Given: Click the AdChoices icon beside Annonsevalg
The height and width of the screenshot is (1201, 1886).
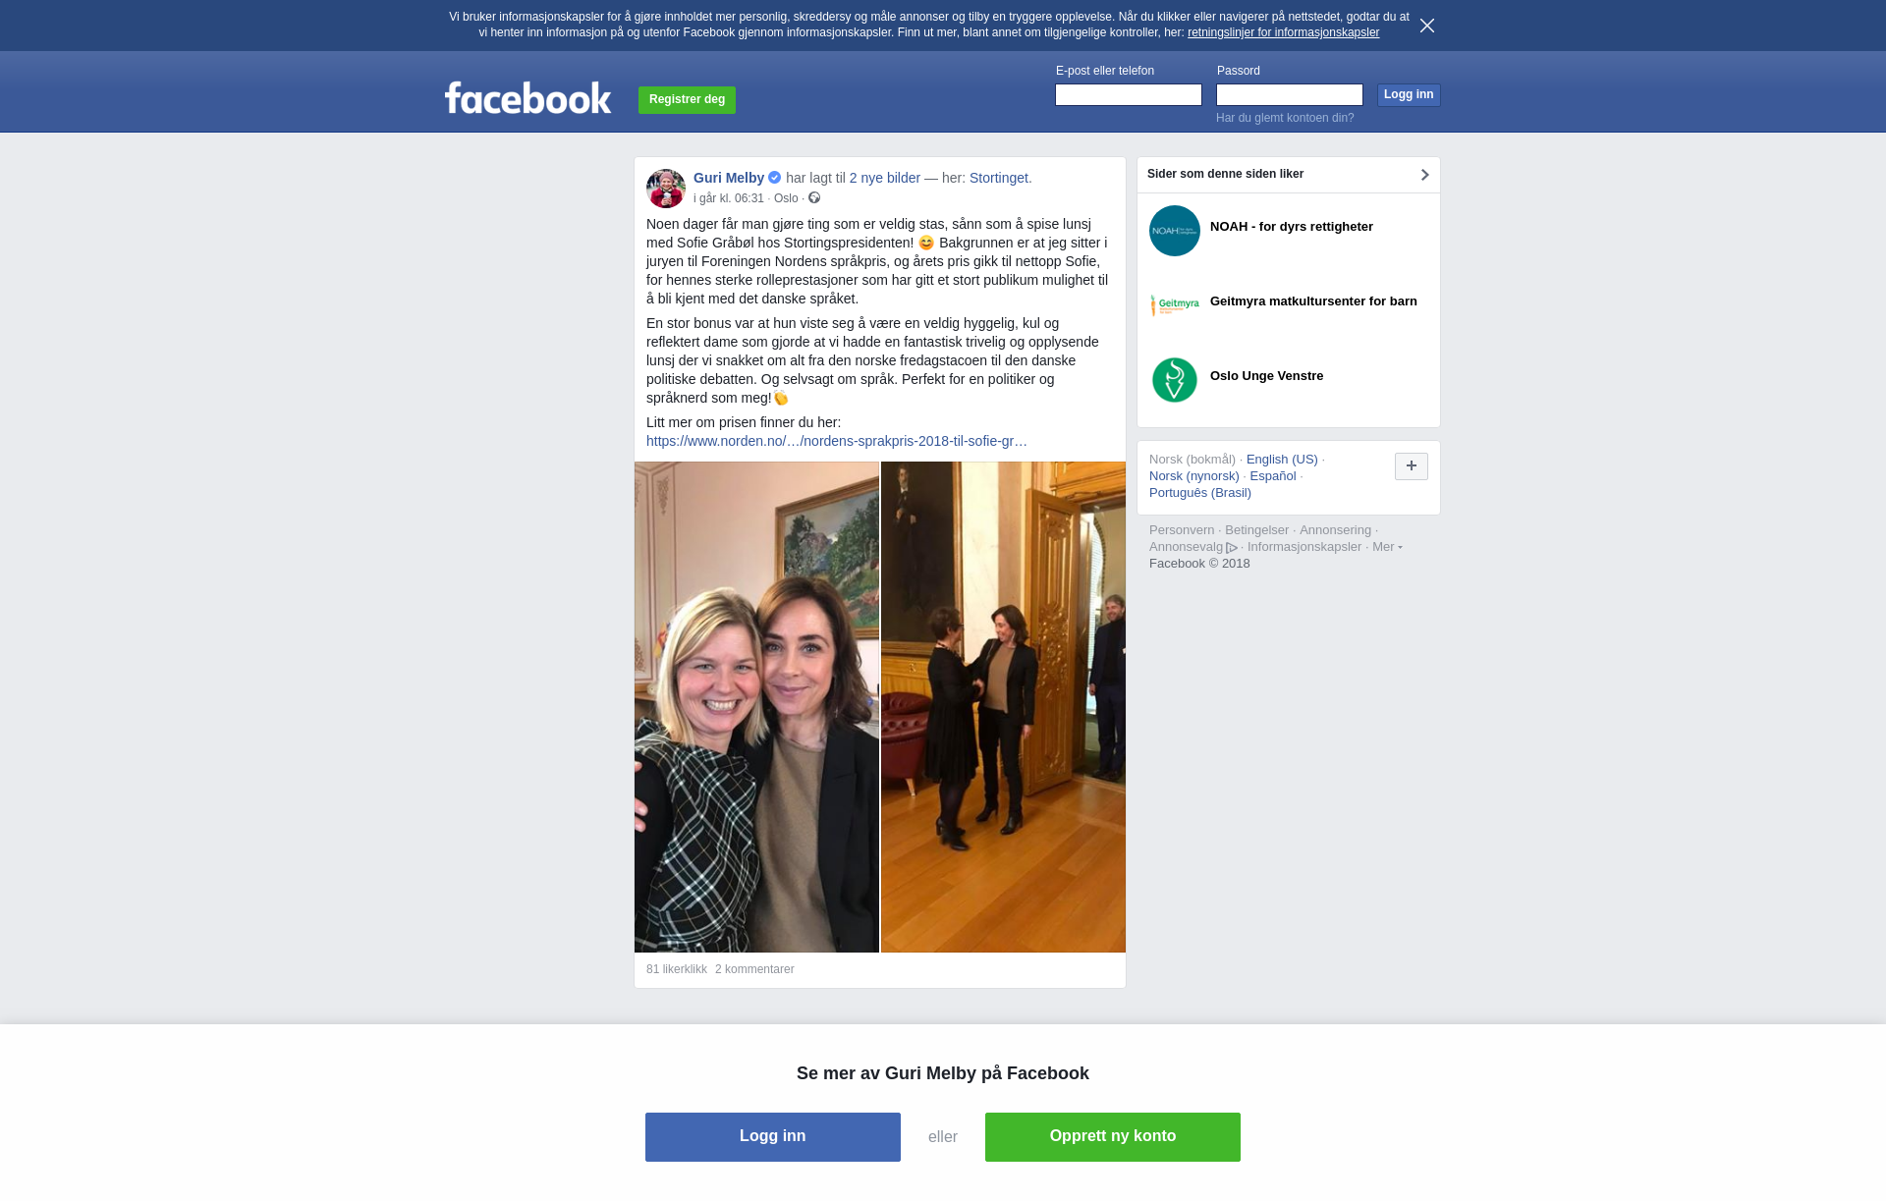Looking at the screenshot, I should click(x=1232, y=548).
